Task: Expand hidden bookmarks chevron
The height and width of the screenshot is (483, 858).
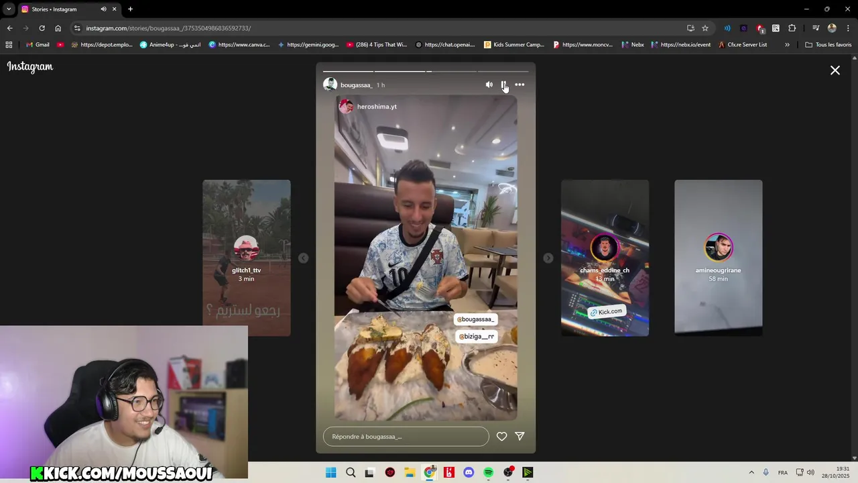Action: [787, 45]
